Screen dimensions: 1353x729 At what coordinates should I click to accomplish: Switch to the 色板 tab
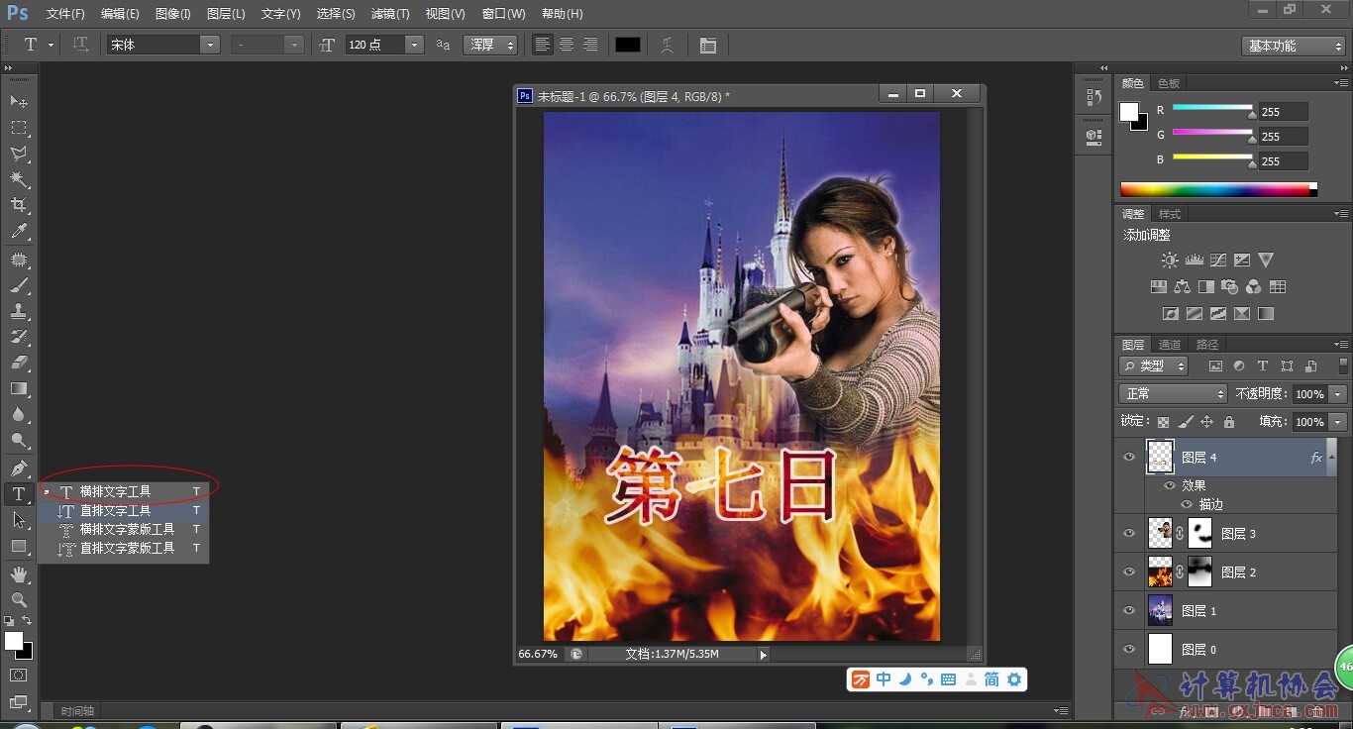[1169, 83]
